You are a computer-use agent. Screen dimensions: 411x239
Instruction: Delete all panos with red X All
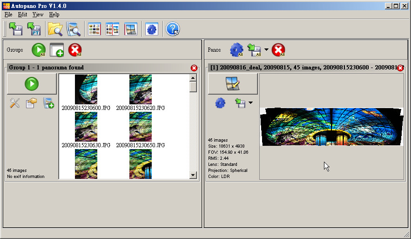pos(278,50)
